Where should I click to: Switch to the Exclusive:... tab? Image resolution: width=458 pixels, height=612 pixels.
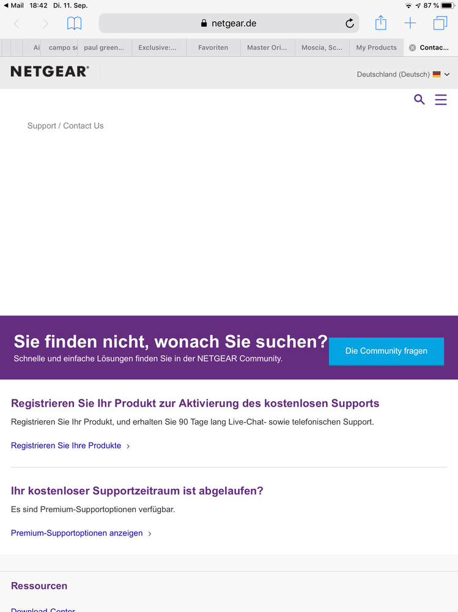coord(159,48)
